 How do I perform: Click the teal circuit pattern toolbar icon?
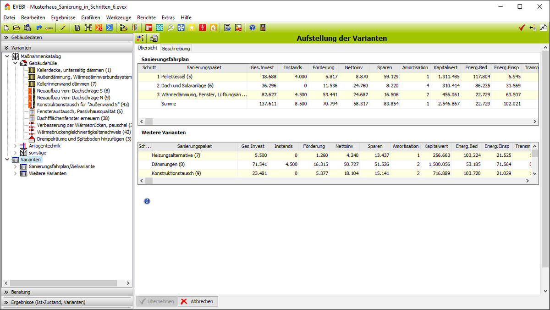click(159, 28)
